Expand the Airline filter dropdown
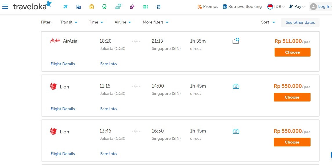 (123, 22)
